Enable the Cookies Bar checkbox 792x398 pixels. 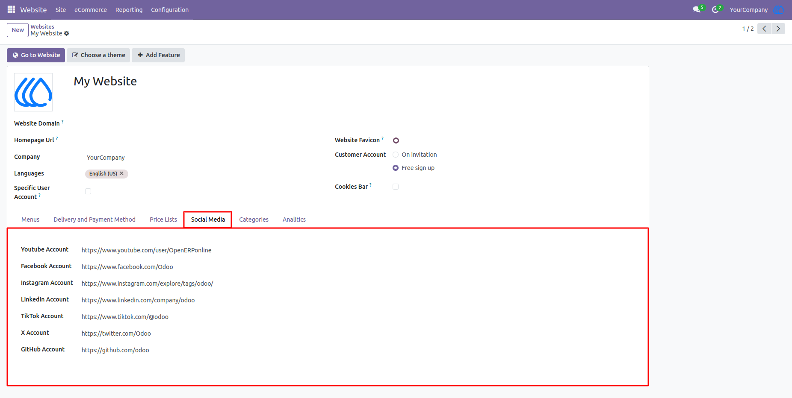tap(396, 187)
